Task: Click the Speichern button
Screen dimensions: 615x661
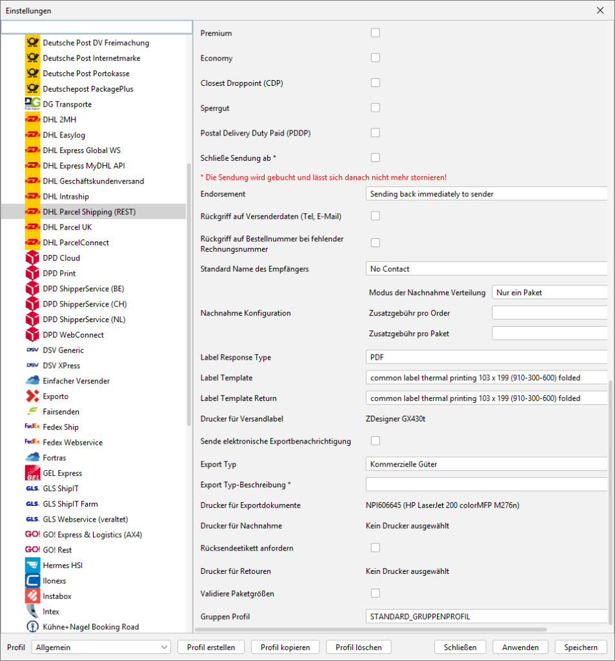Action: tap(580, 647)
